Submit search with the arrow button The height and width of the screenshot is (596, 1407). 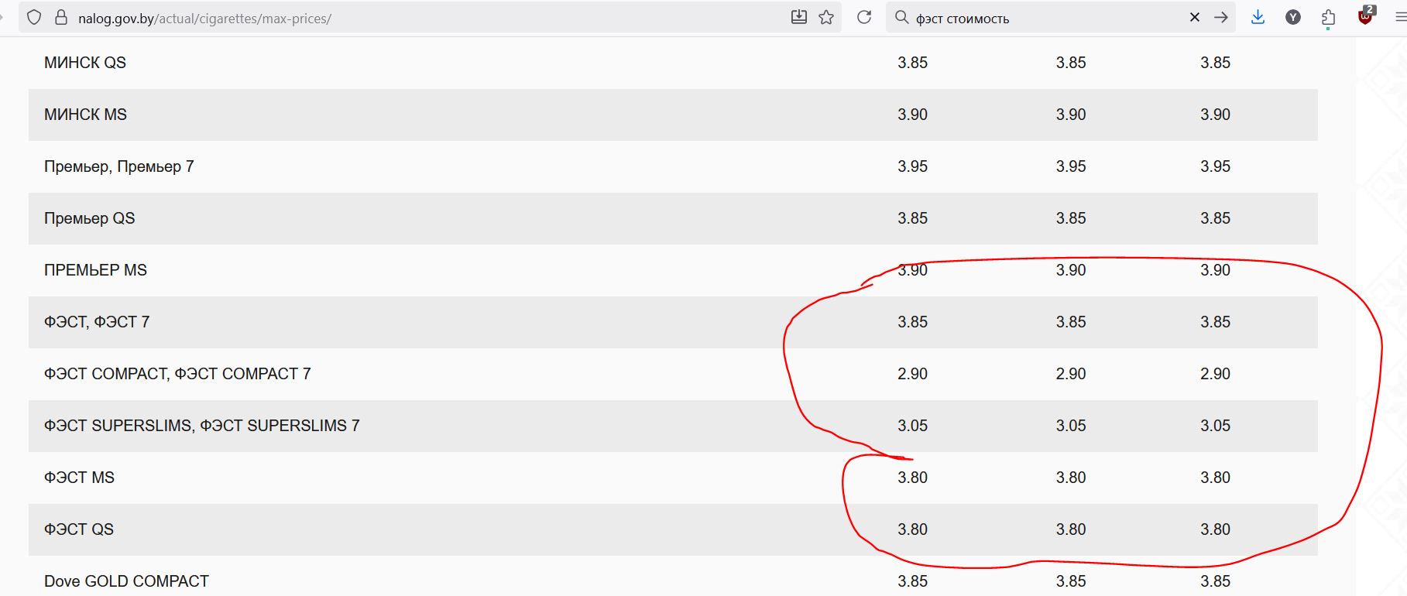click(1221, 17)
